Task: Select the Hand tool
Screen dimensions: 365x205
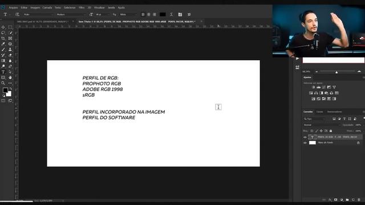Action: [x=10, y=77]
